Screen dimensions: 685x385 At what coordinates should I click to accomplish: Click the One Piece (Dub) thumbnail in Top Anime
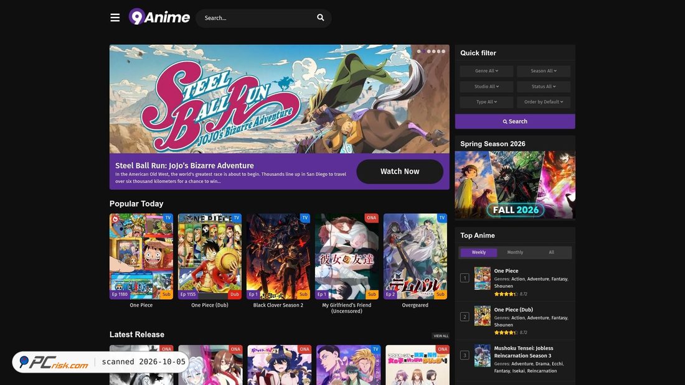482,315
